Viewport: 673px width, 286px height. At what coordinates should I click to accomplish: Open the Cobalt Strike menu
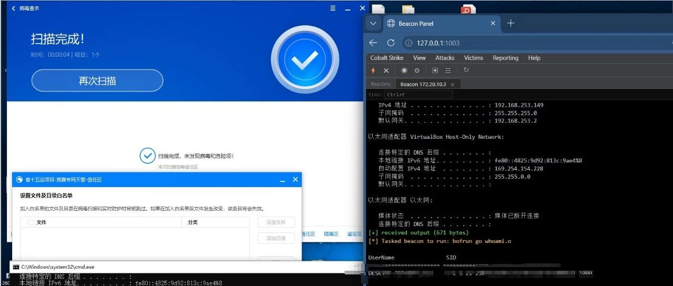point(386,58)
